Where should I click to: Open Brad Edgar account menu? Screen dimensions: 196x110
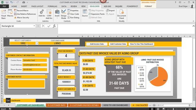[184, 6]
